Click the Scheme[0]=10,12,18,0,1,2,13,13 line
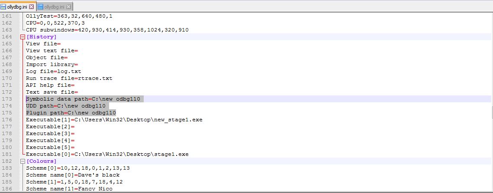493x193 pixels. tap(78, 168)
